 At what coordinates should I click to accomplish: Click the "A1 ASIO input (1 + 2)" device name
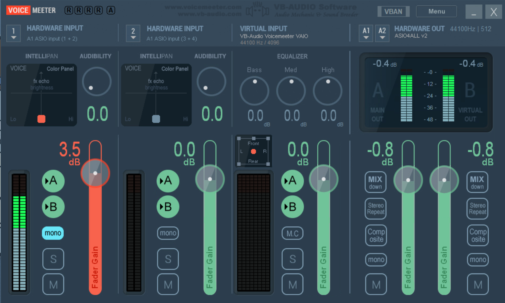tap(52, 39)
